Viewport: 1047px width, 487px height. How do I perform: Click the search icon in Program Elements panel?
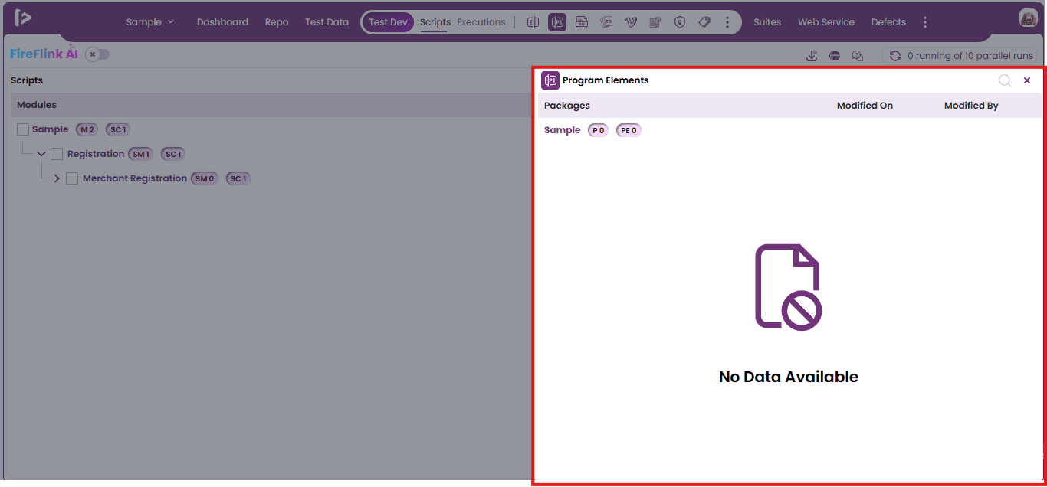point(1004,80)
